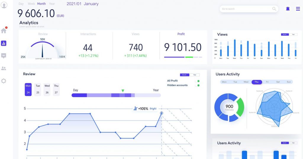303x159 pixels.
Task: Open the hamburger menu icon
Action: (298, 9)
